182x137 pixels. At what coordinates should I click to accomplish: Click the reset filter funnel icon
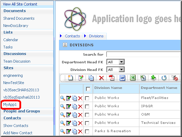click(174, 78)
